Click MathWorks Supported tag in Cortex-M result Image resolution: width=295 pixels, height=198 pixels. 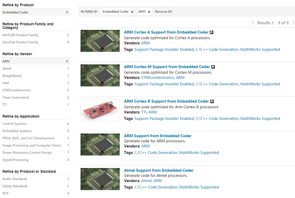[x=260, y=84]
